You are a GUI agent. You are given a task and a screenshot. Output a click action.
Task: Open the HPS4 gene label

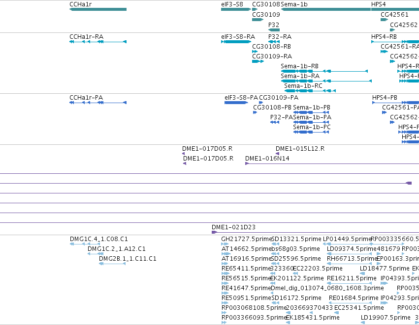point(379,4)
